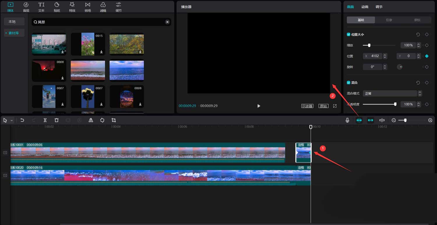Toggle the highlighted position keyframe diamond
The image size is (437, 225).
pos(427,56)
